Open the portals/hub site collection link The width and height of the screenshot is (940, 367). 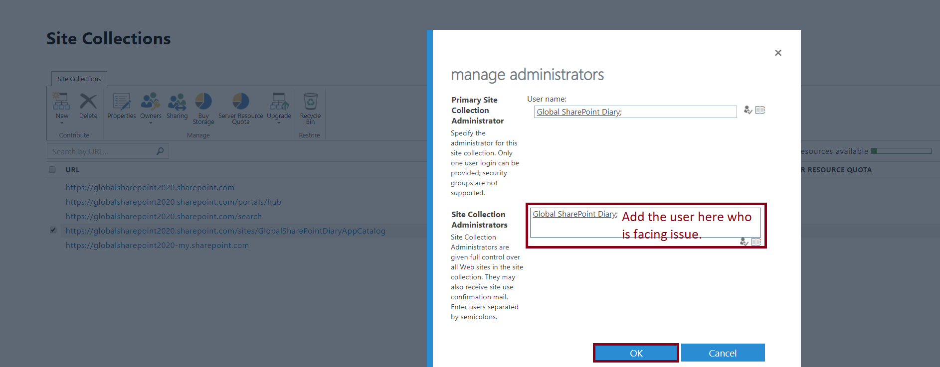click(x=173, y=202)
